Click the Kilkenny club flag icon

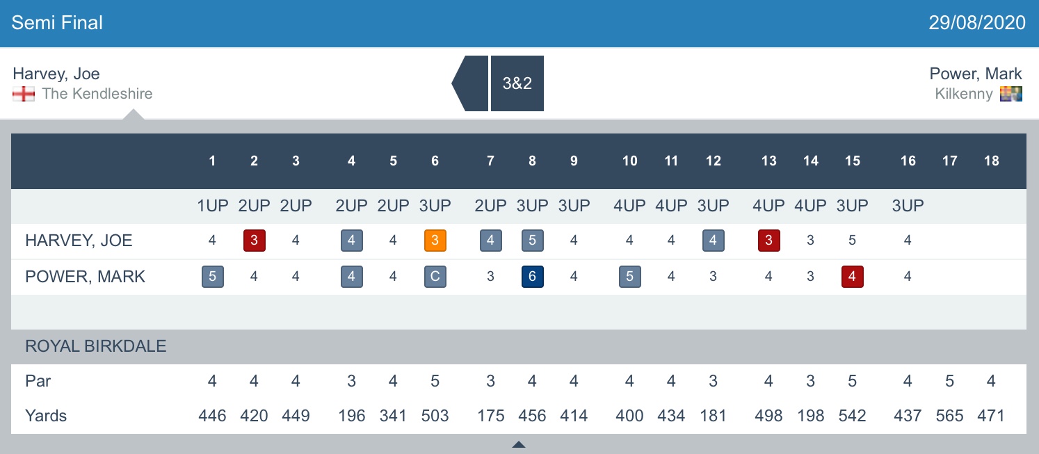pos(1010,94)
